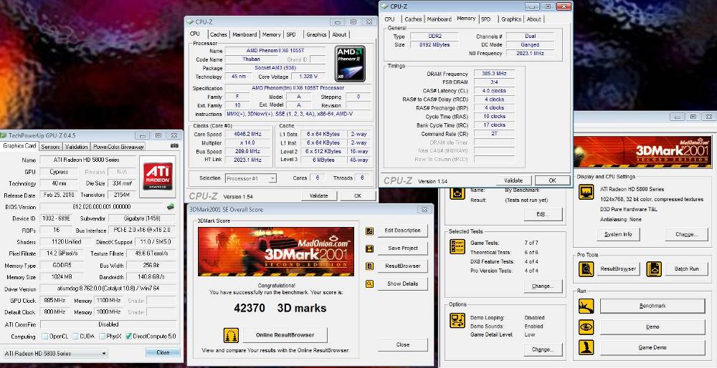The height and width of the screenshot is (368, 717).
Task: Click the ATI Radeon logo in GPU-Z
Action: coord(158,176)
